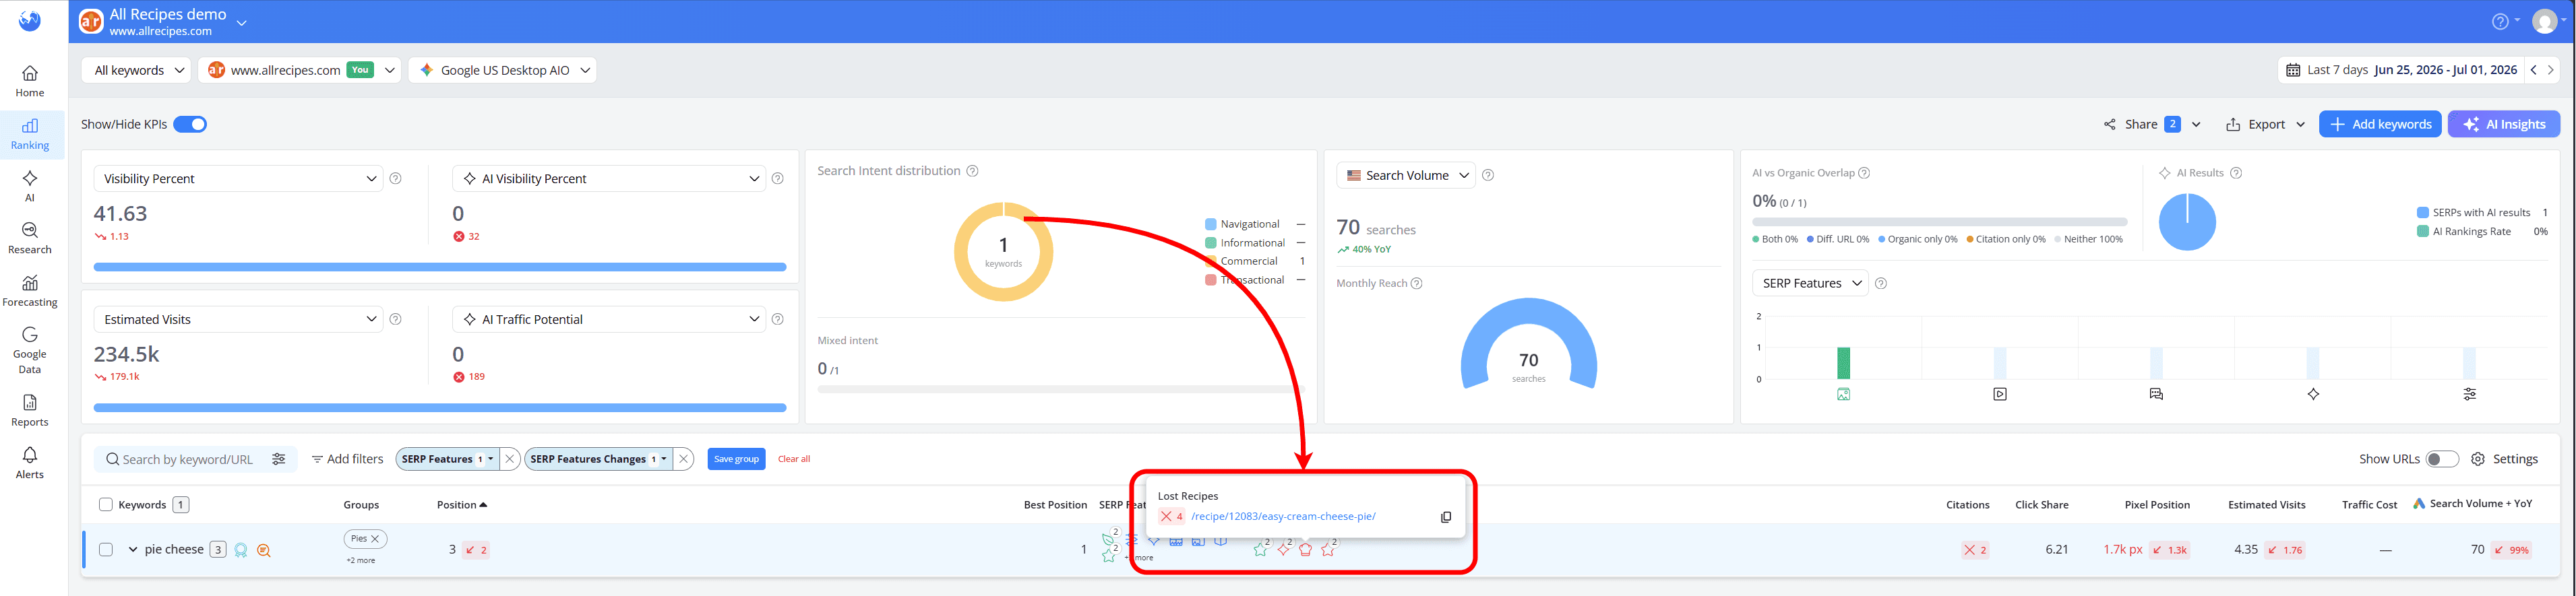The width and height of the screenshot is (2576, 596).
Task: Open the AI Traffic Potential dropdown
Action: pos(609,319)
